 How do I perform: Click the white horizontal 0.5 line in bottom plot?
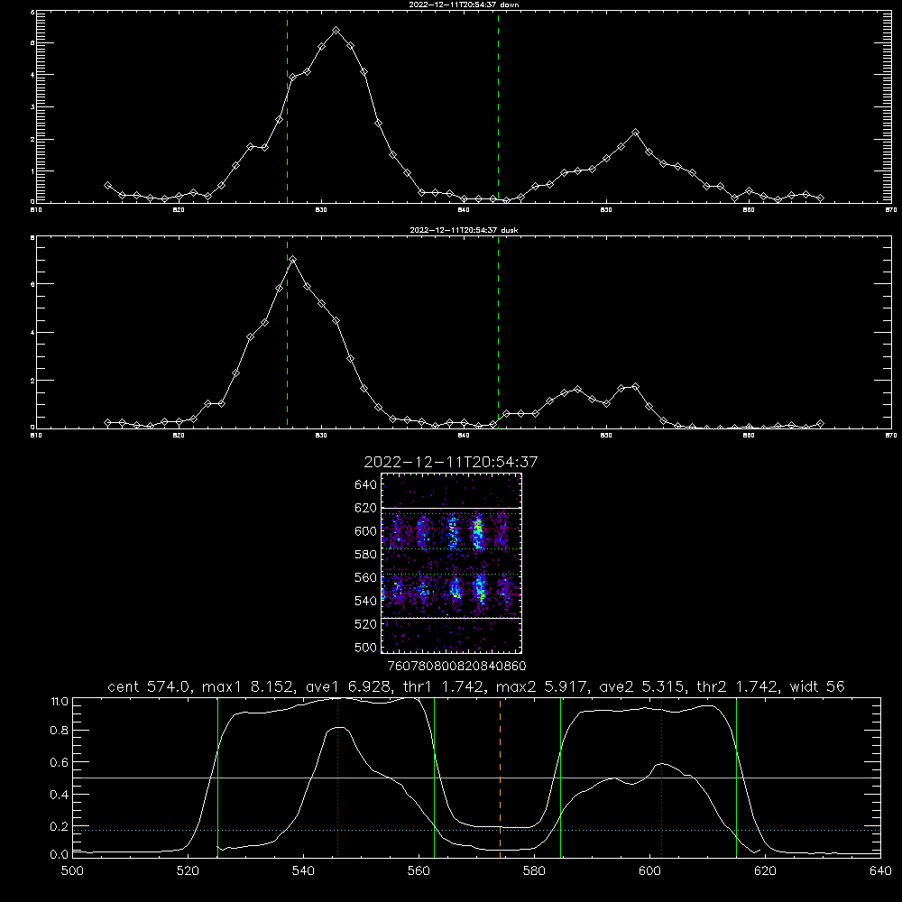click(x=476, y=778)
